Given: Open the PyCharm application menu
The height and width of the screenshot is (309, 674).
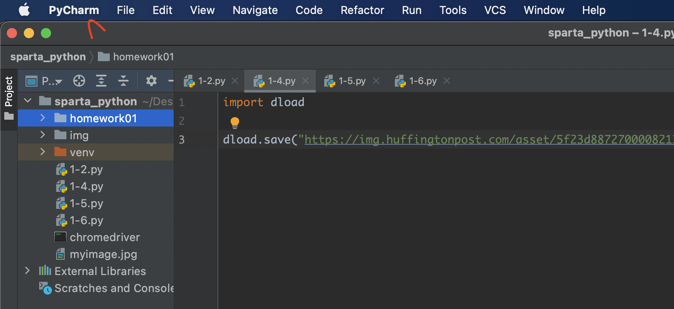Looking at the screenshot, I should click(74, 10).
